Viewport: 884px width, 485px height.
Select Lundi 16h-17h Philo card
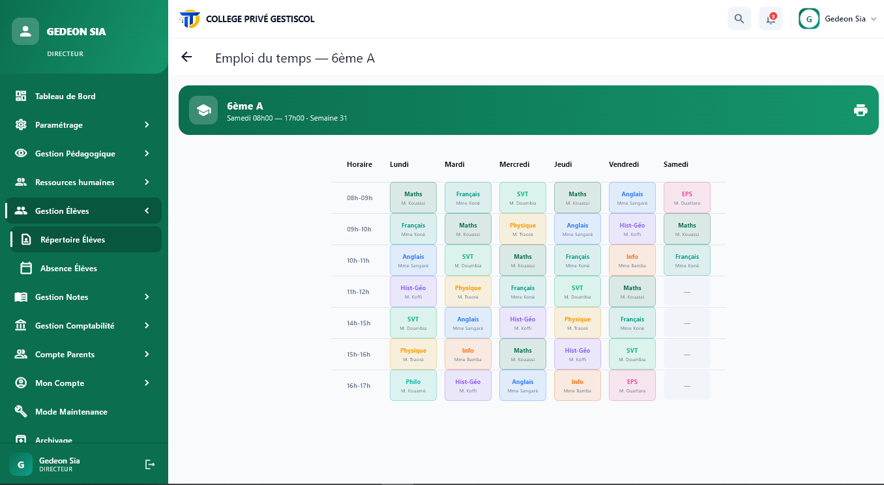coord(413,385)
